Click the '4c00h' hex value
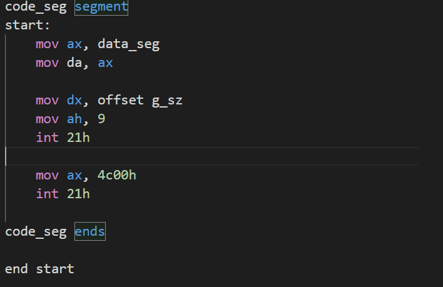Image resolution: width=443 pixels, height=287 pixels. pyautogui.click(x=117, y=175)
